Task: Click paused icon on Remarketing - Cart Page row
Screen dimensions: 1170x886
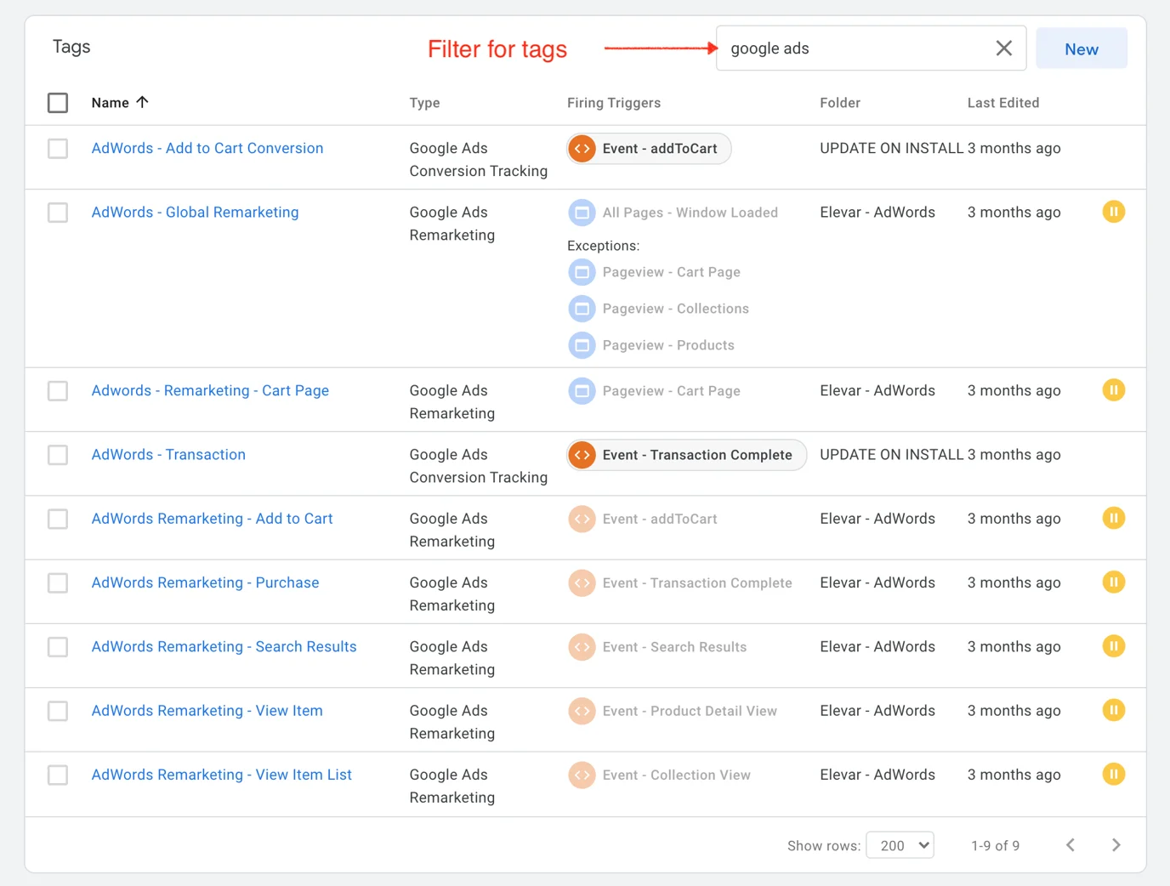Action: tap(1113, 389)
